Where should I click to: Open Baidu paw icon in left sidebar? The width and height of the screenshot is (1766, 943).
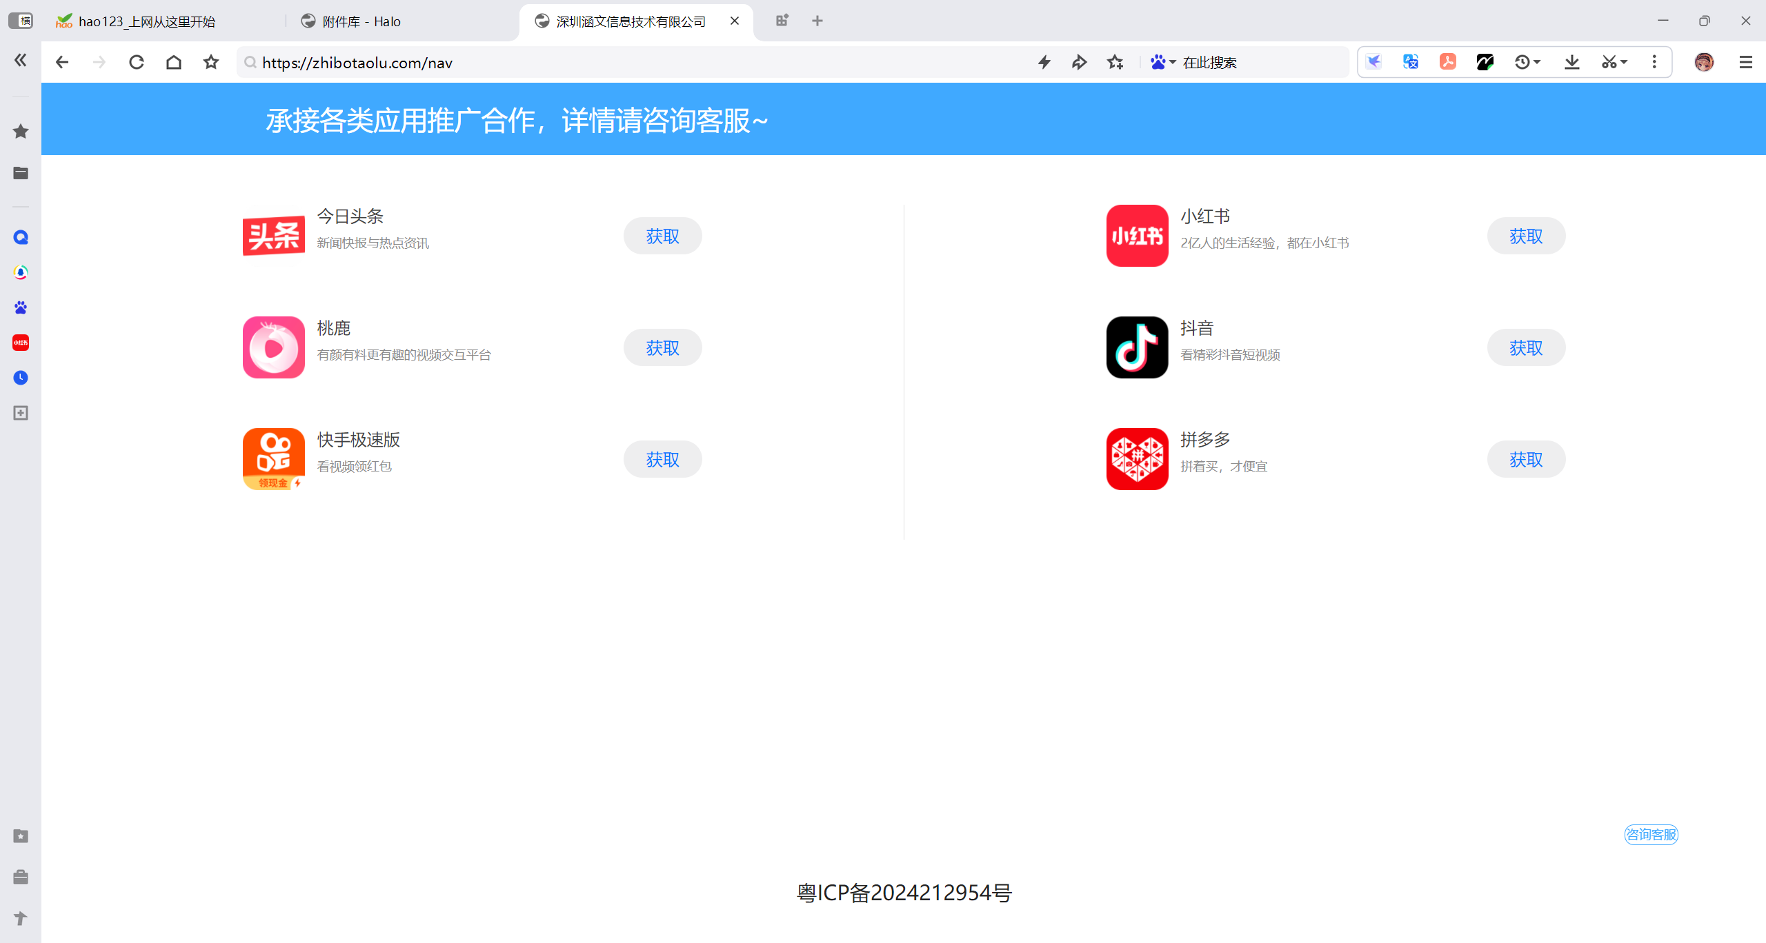coord(21,307)
